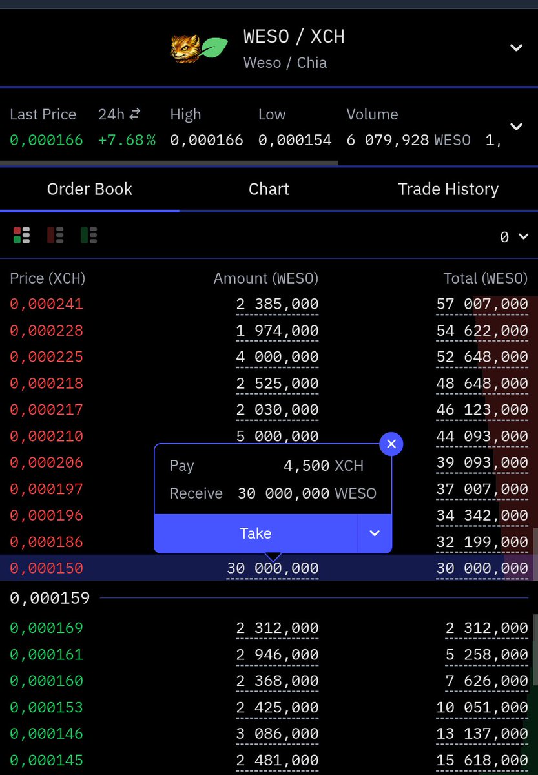This screenshot has height=775, width=538.
Task: Click the Total (WESO) column header
Action: 486,278
